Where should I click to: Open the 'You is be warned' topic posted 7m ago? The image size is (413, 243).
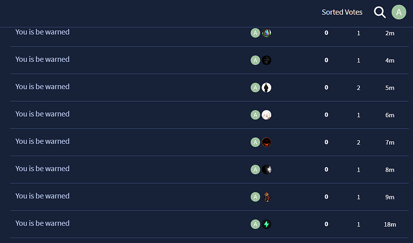tap(42, 141)
